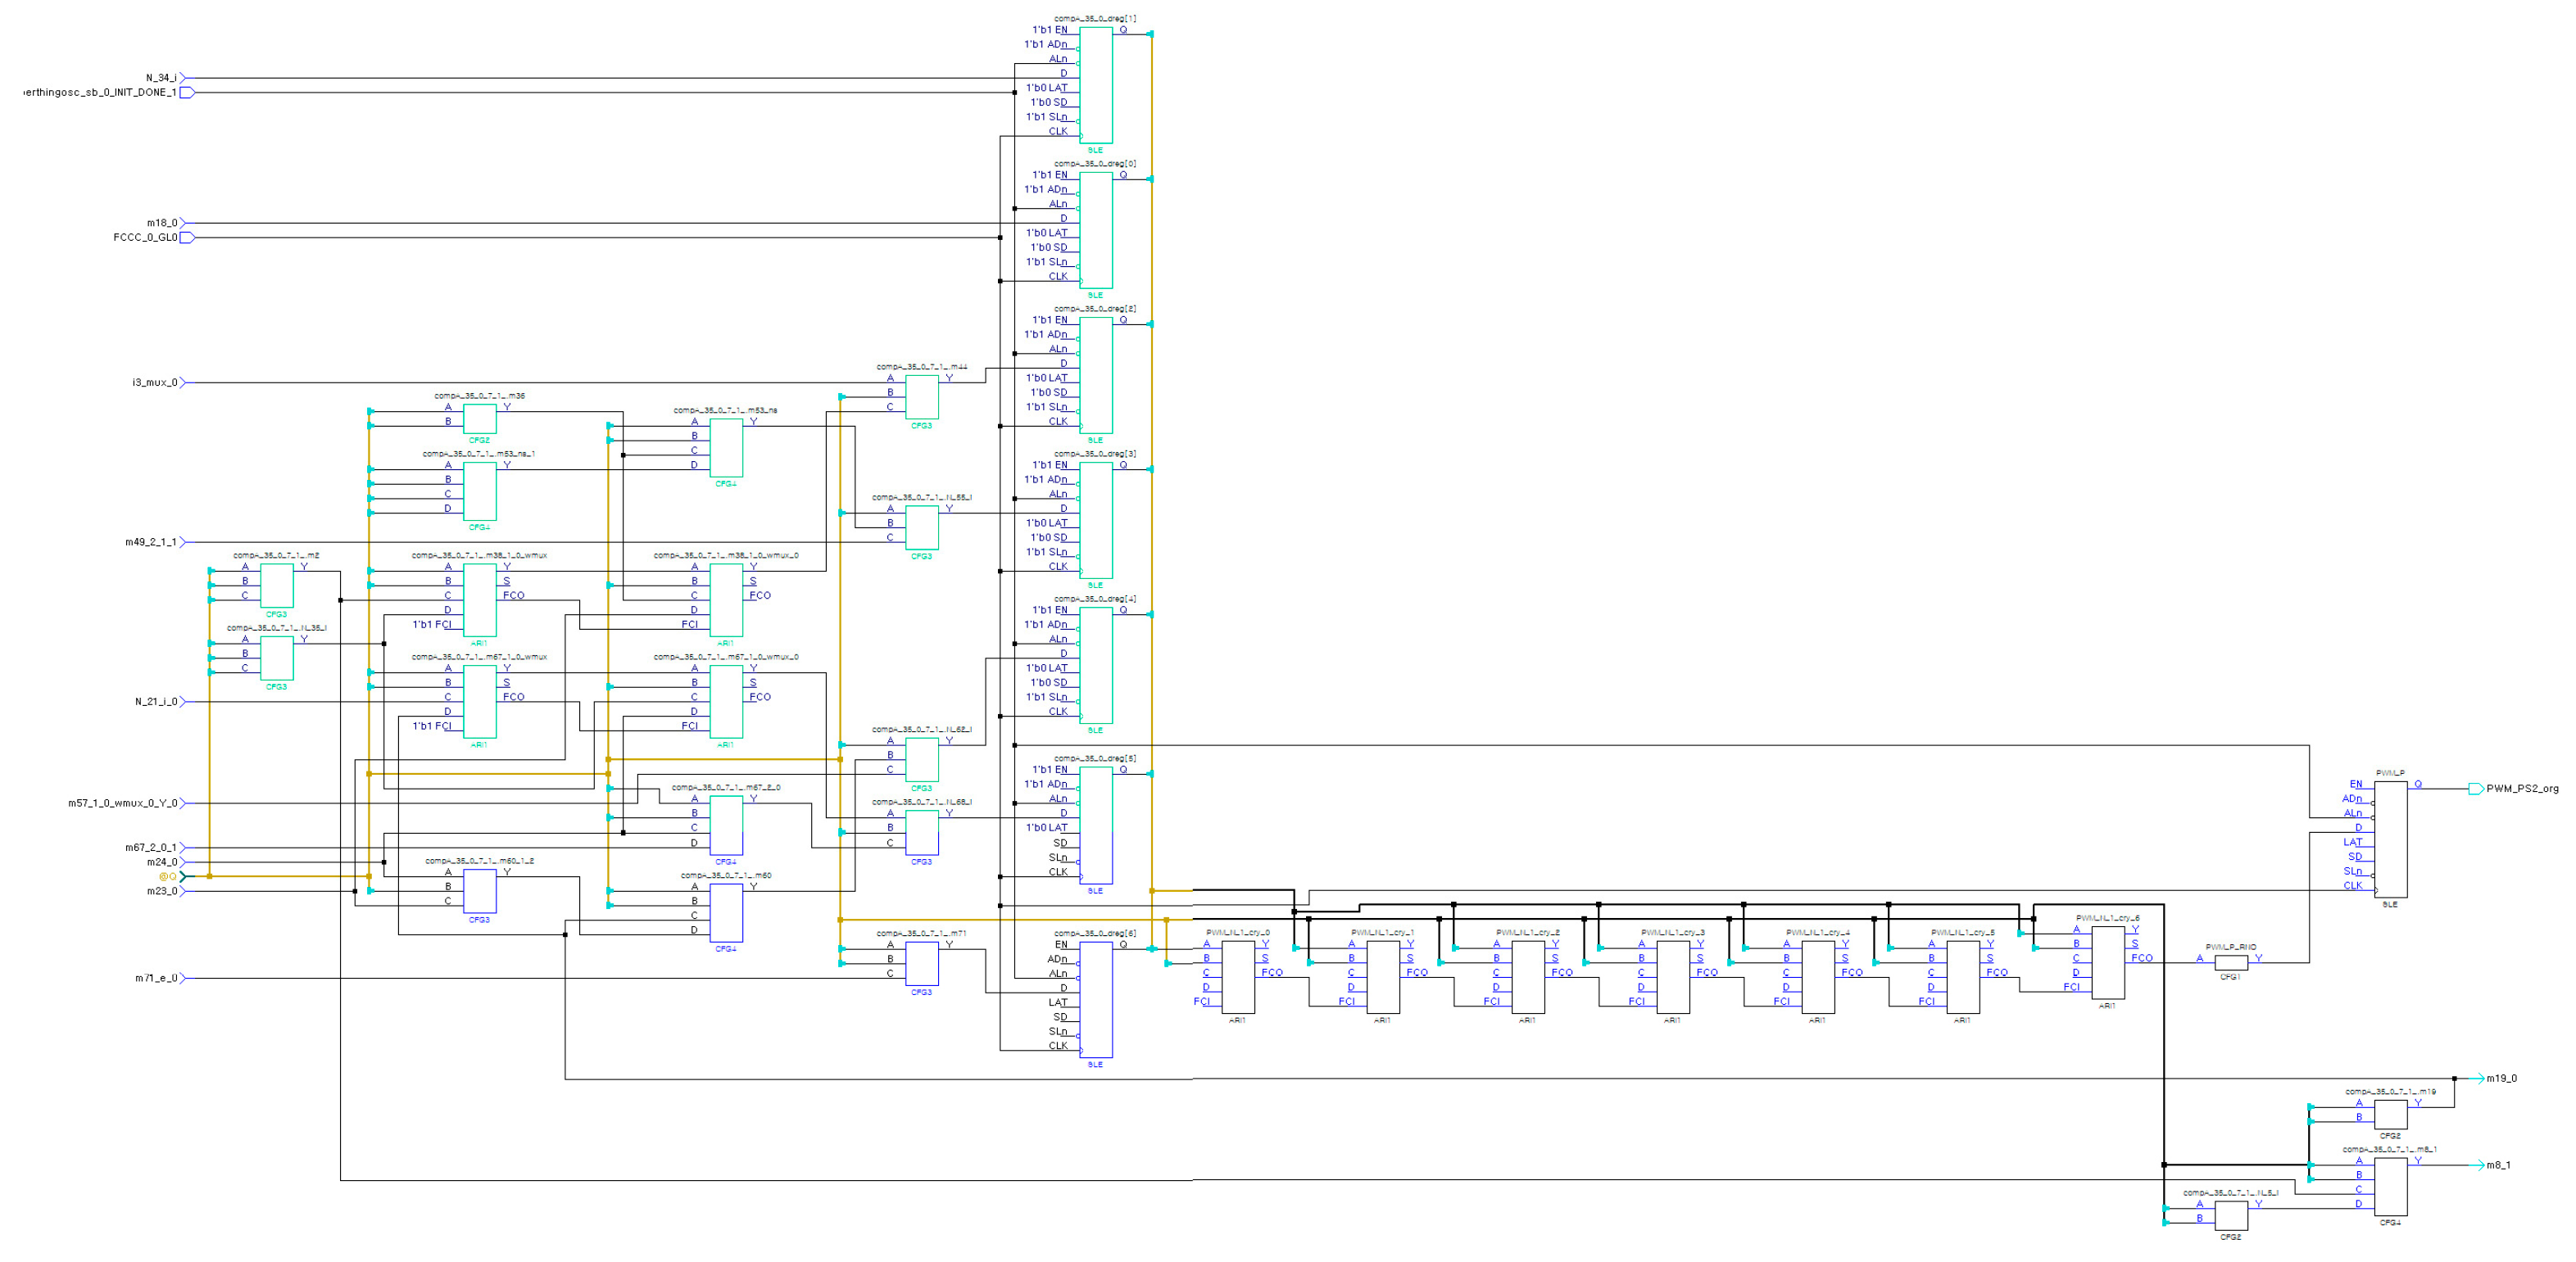Image resolution: width=2576 pixels, height=1262 pixels.
Task: Click the m38_1_0_wmux ARI1 block
Action: (x=480, y=599)
